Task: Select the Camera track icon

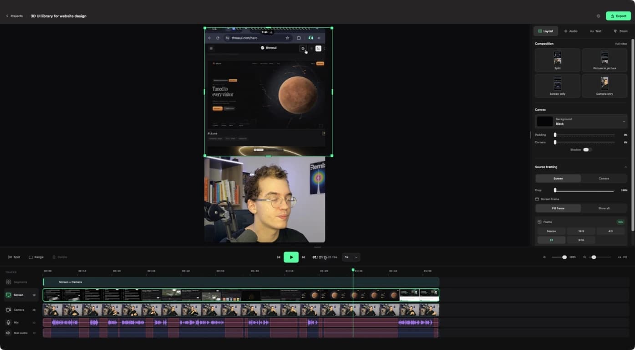Action: click(8, 310)
